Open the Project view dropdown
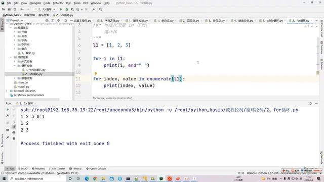This screenshot has height=182, width=324. click(15, 20)
